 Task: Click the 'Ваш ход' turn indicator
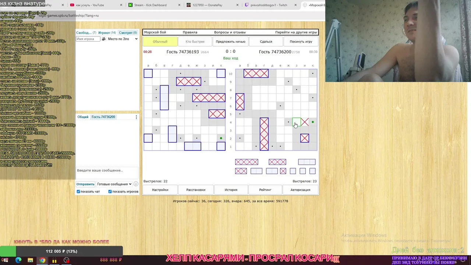231,58
